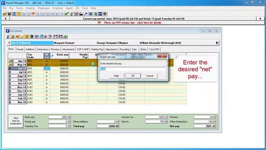Screen dimensions: 266x150
Task: Save using the floppy disk toolbar icon
Action: [9, 14]
